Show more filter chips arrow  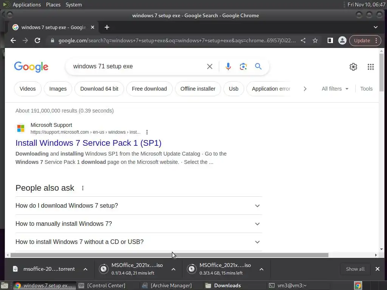(x=305, y=89)
